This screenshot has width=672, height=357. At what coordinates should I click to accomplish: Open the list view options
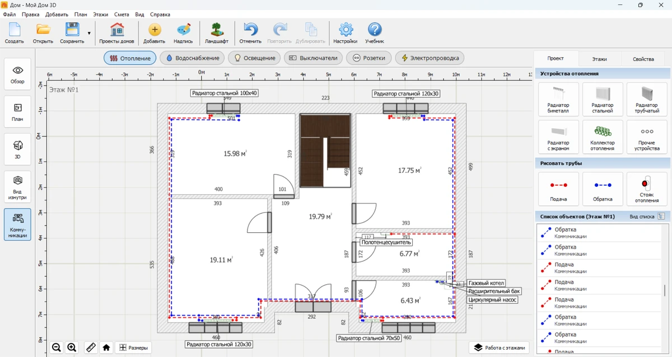(661, 216)
